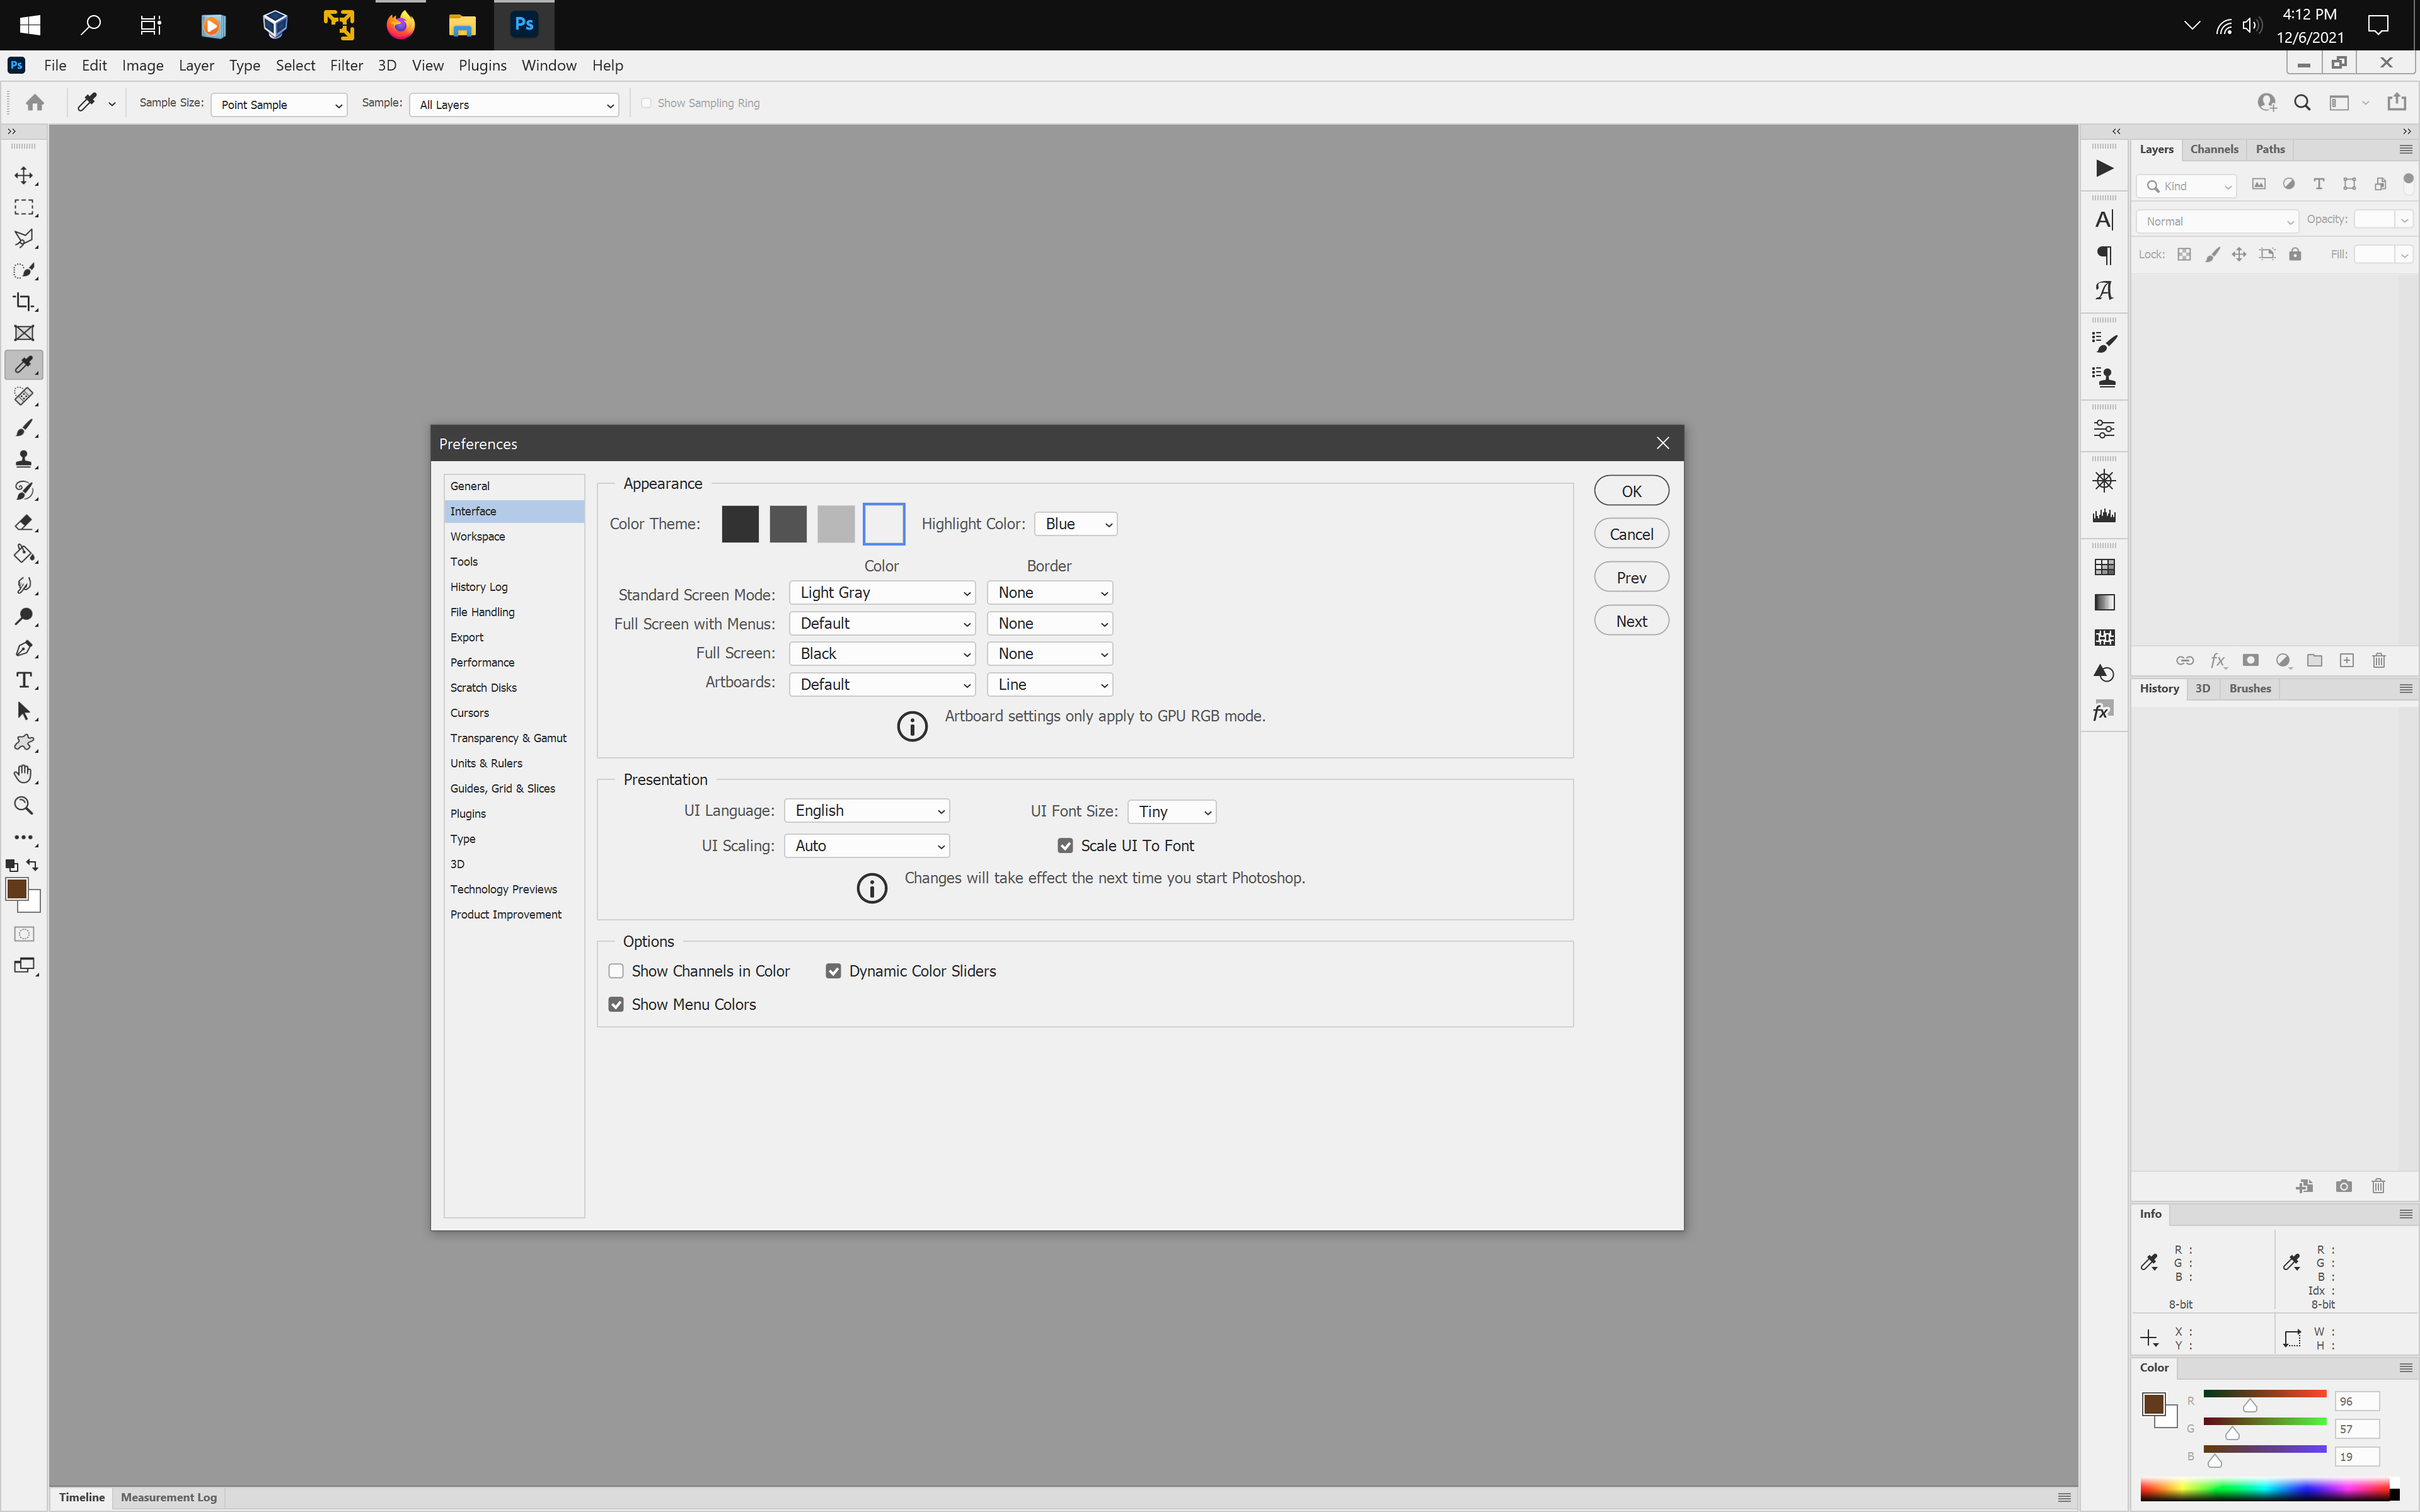
Task: Open the Character panel icon
Action: (2104, 220)
